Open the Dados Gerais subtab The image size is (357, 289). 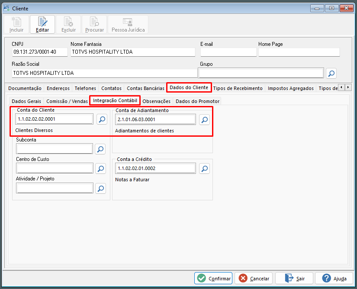coord(26,101)
